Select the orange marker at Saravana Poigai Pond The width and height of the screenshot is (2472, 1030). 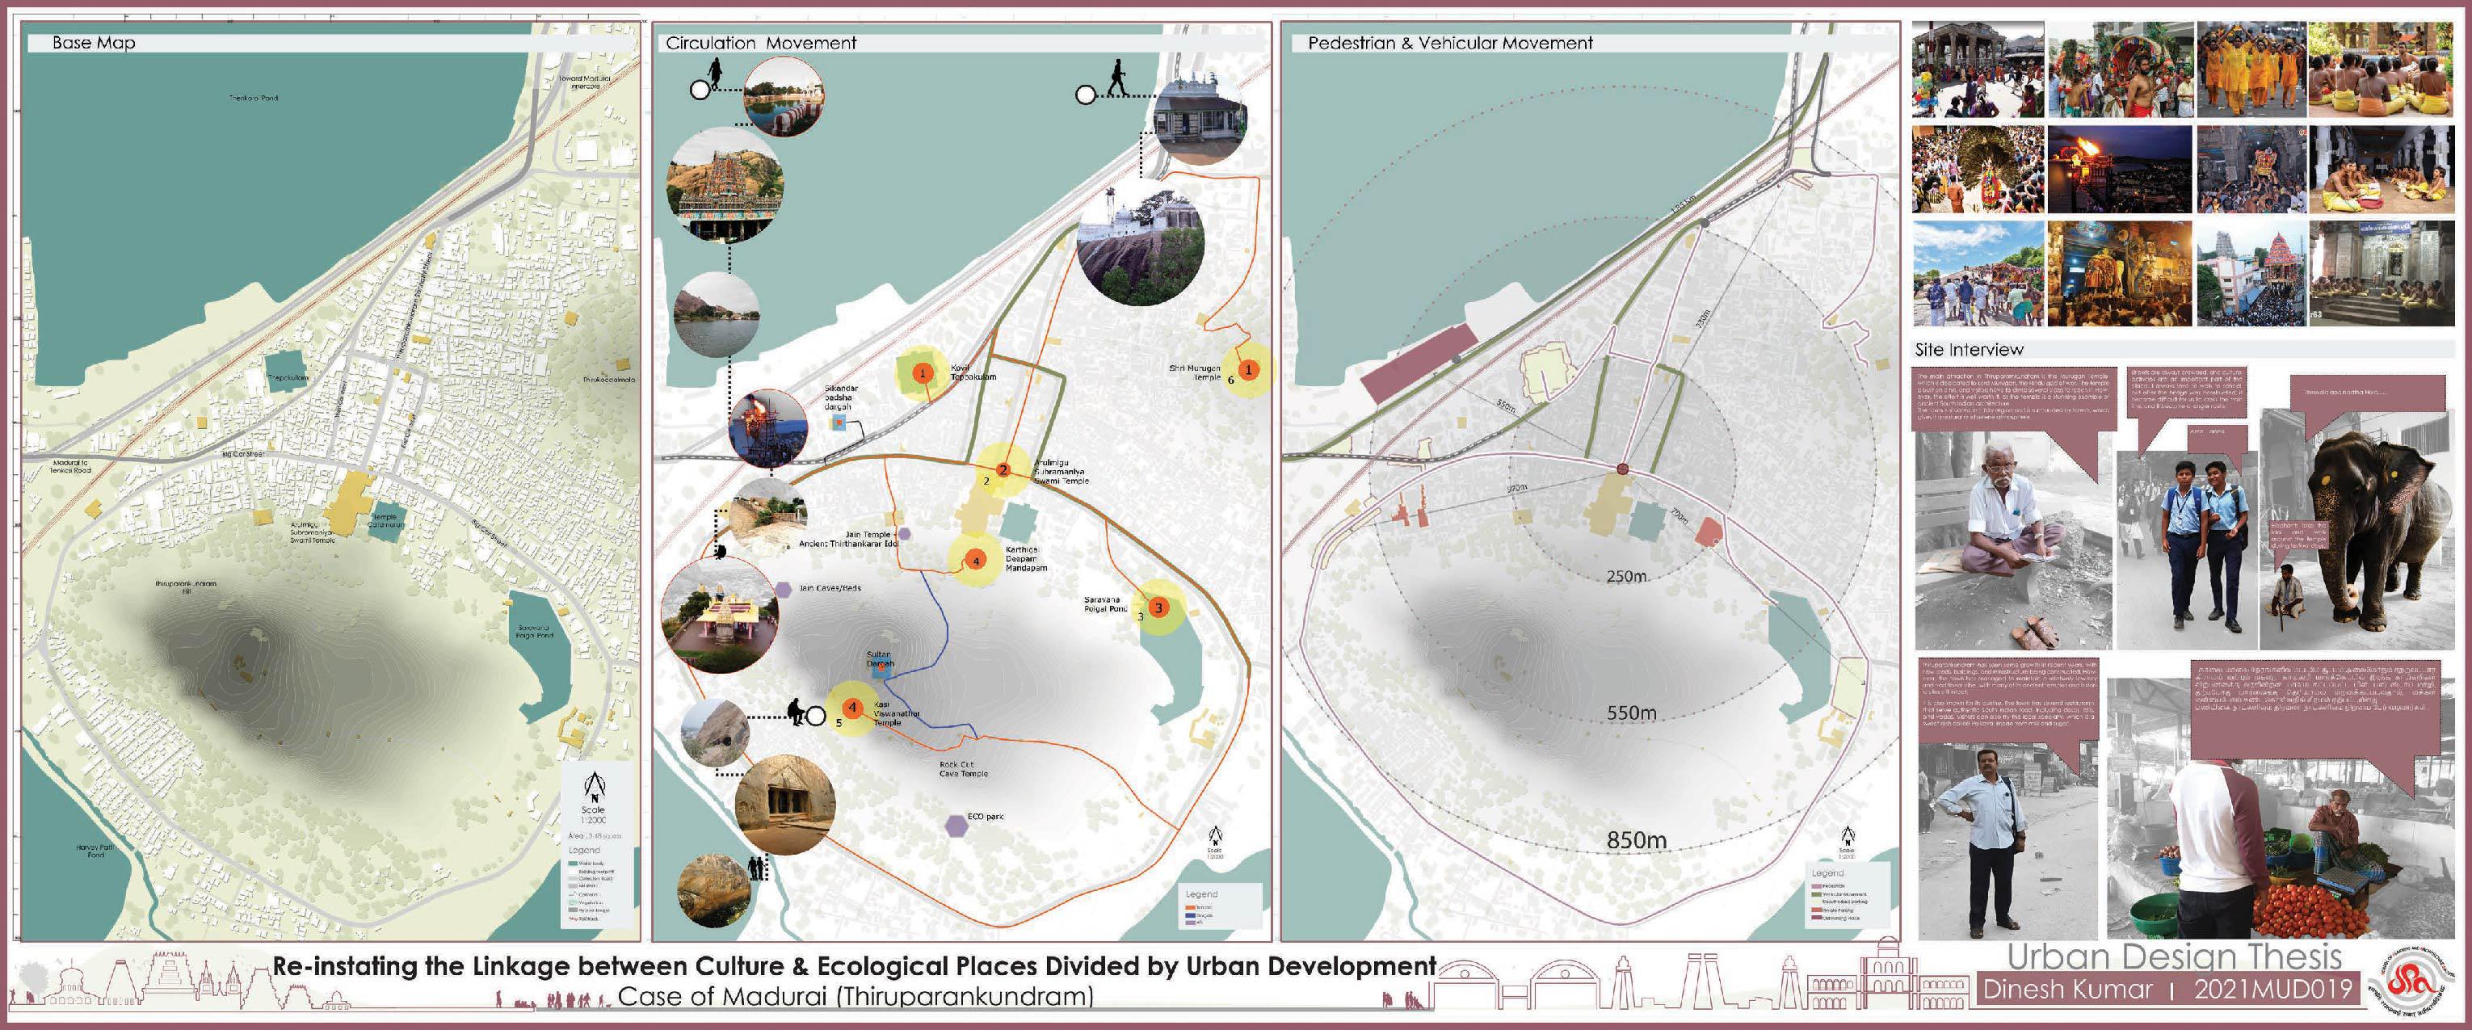[x=1158, y=607]
